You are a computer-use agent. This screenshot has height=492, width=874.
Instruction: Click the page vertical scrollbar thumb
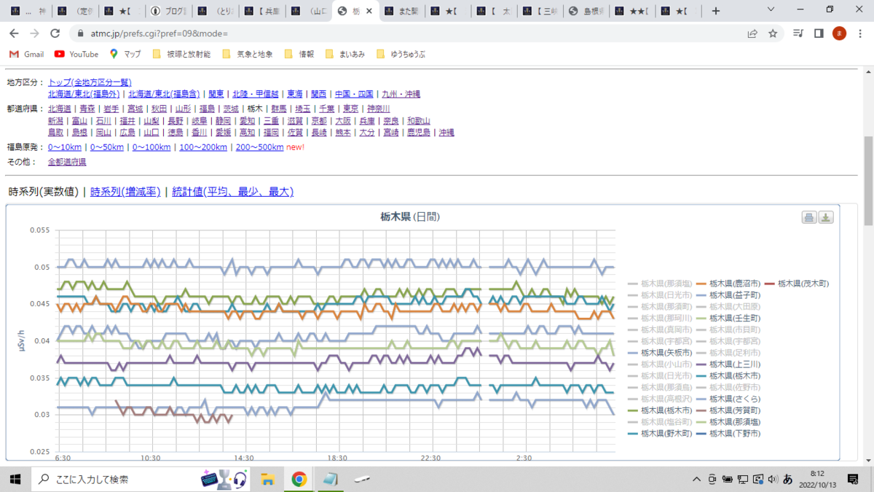(x=867, y=181)
